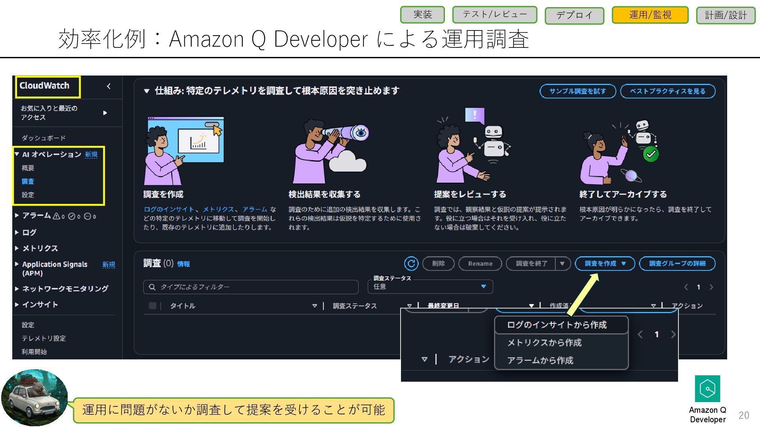Click the タイプによるフィルター search field
This screenshot has height=427, width=760.
pos(251,287)
